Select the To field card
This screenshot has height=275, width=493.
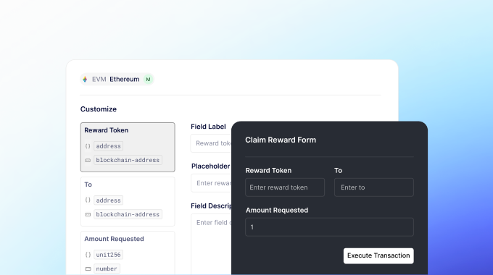coord(128,201)
